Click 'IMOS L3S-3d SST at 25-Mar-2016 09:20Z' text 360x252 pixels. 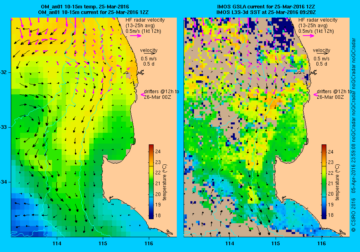click(x=266, y=12)
